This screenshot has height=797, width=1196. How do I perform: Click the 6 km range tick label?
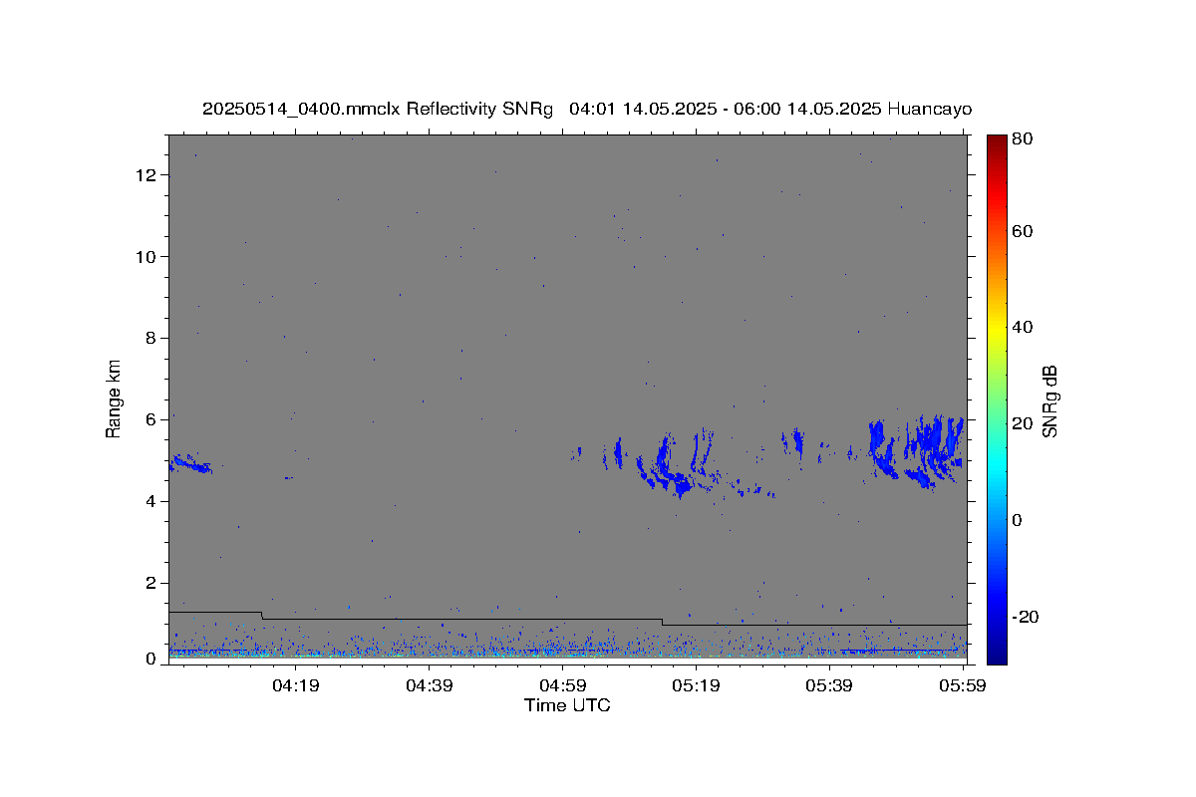(x=152, y=420)
